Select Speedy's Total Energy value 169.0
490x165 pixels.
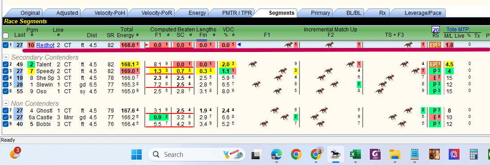[128, 71]
